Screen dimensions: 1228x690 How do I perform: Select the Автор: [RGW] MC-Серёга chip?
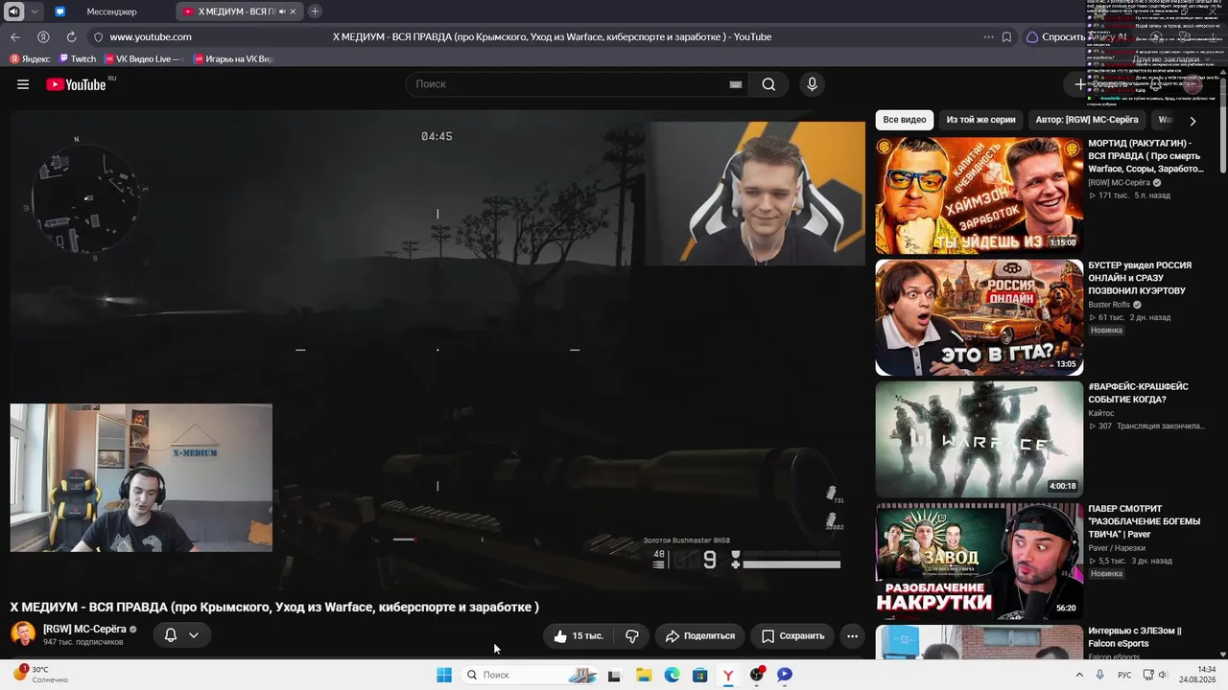1087,120
